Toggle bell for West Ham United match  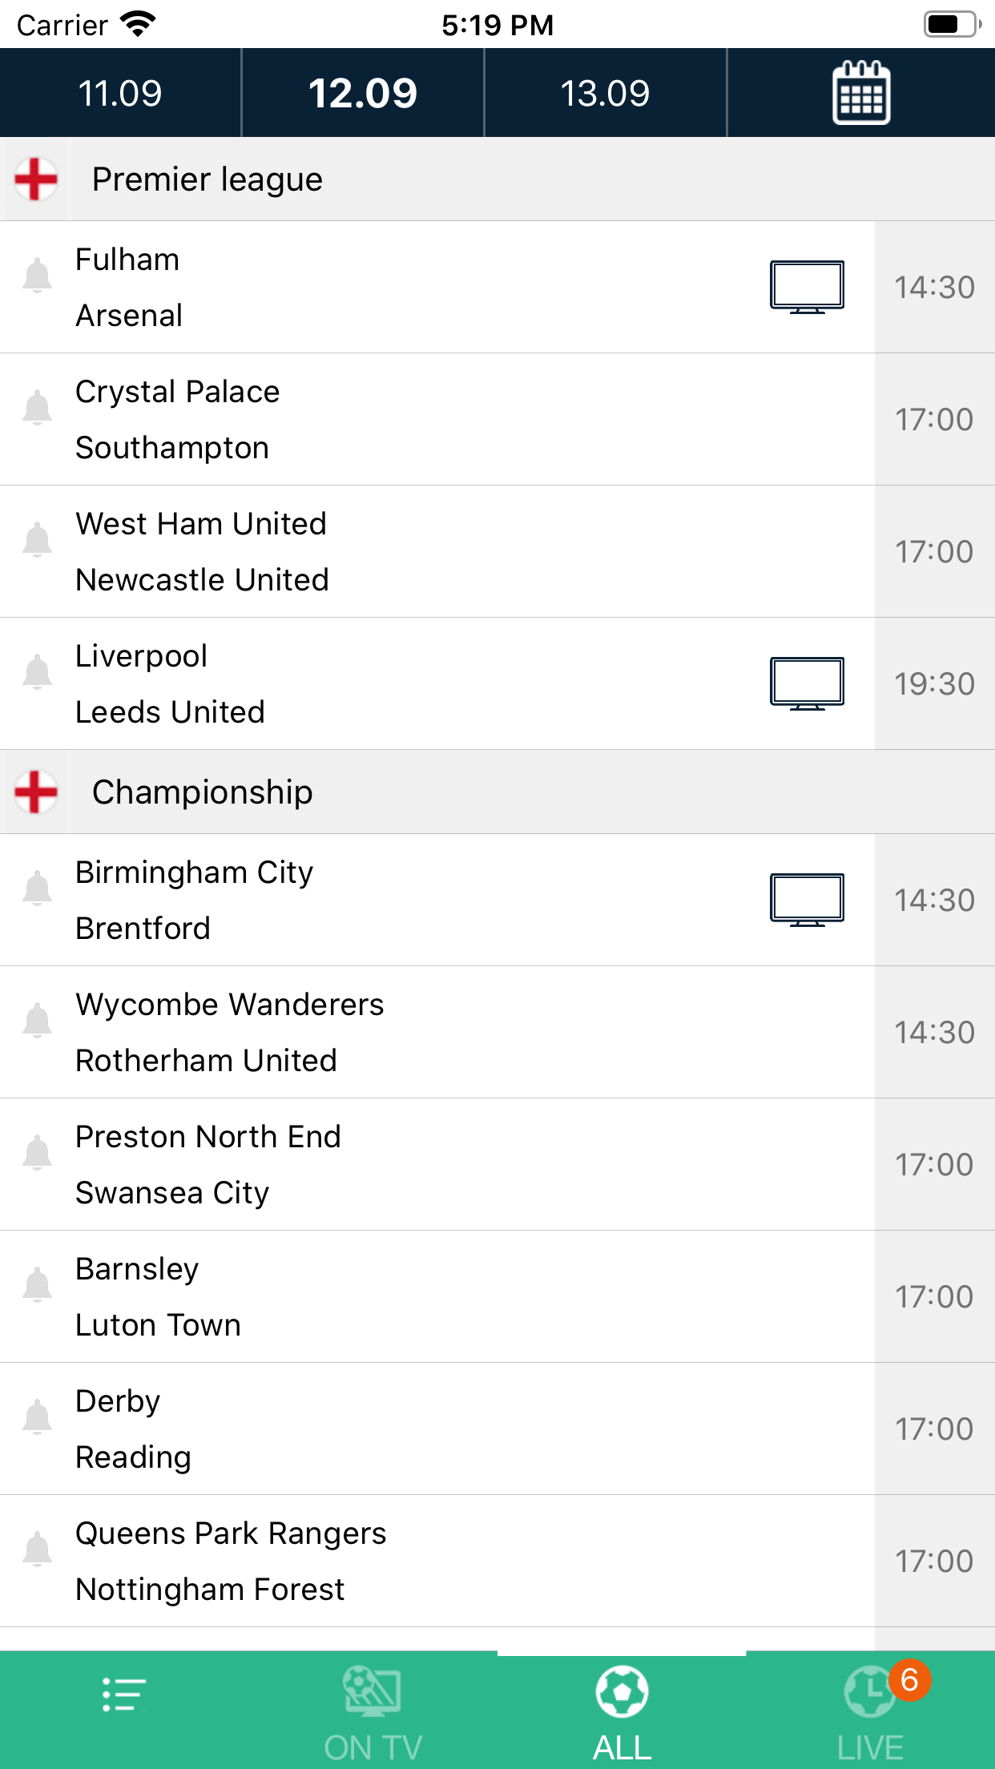click(x=37, y=540)
